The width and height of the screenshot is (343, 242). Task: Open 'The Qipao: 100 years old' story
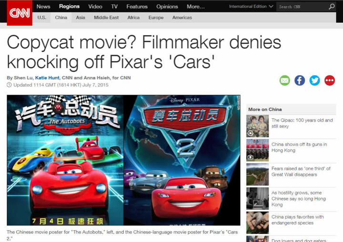pyautogui.click(x=302, y=123)
